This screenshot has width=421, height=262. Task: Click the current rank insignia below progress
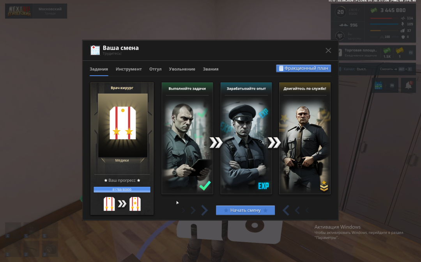pos(109,204)
